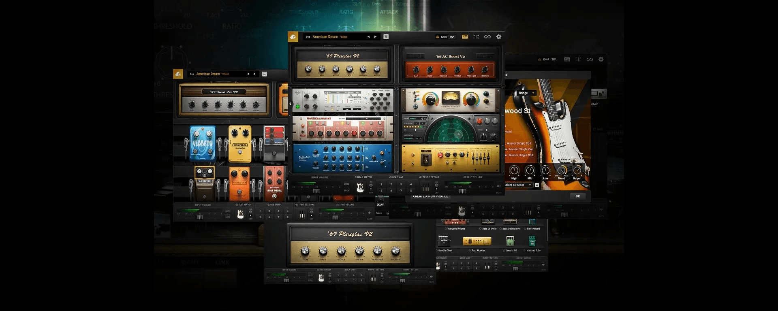778x311 pixels.
Task: Open the Bridge pickup dropdown
Action: coord(526,93)
